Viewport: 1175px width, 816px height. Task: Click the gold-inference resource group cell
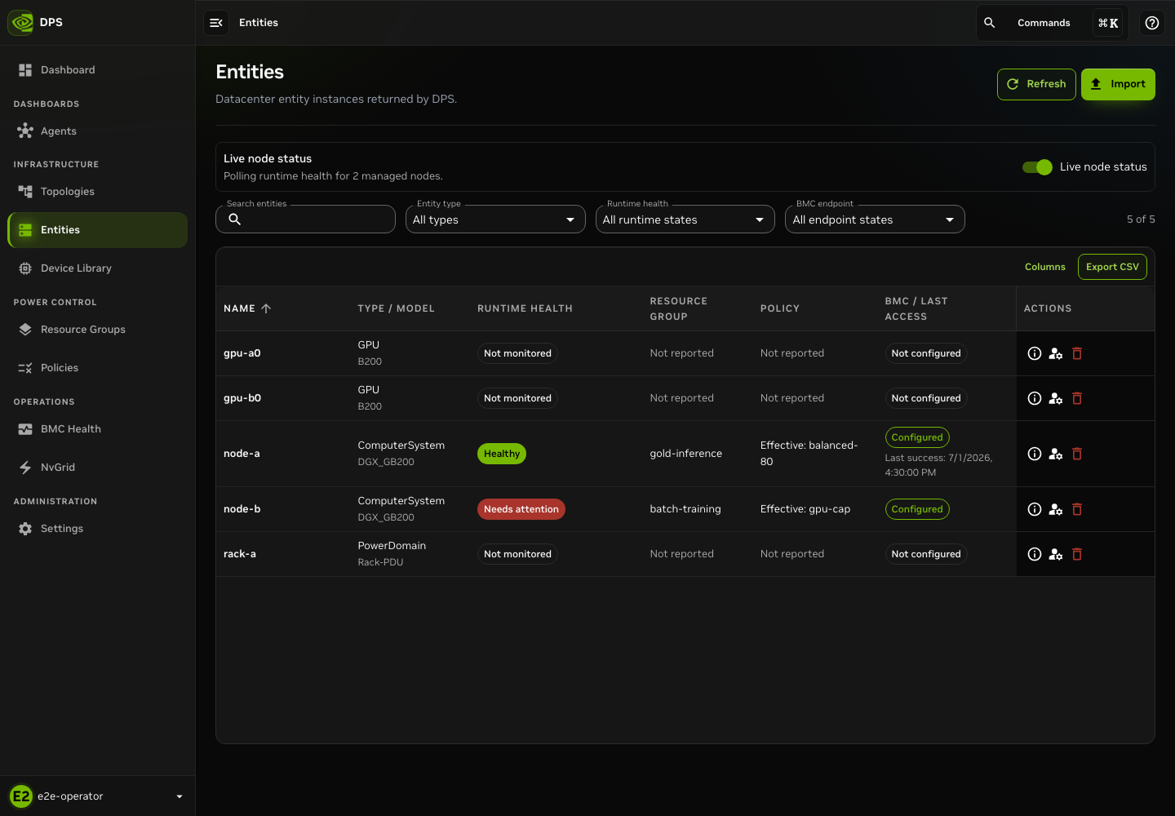(686, 454)
